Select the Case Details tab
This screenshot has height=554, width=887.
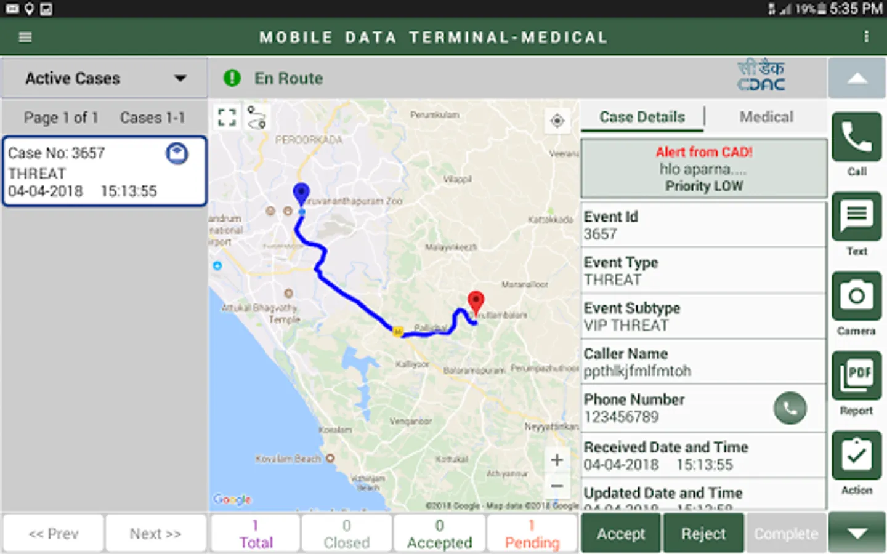pyautogui.click(x=642, y=117)
